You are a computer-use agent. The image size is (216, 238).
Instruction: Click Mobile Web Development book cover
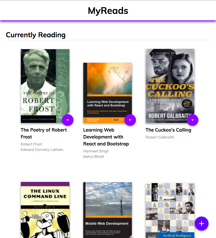[108, 210]
